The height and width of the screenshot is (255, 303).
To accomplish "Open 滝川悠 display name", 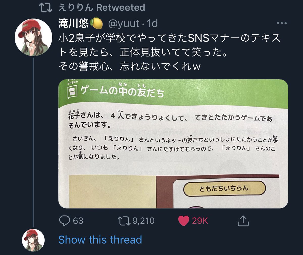I will coord(73,23).
